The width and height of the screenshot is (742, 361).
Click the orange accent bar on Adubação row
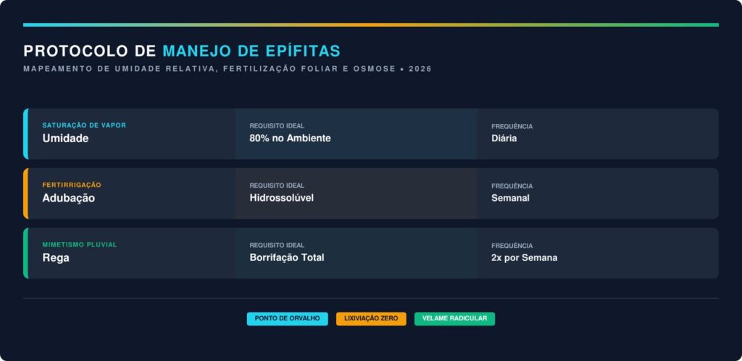pos(25,194)
